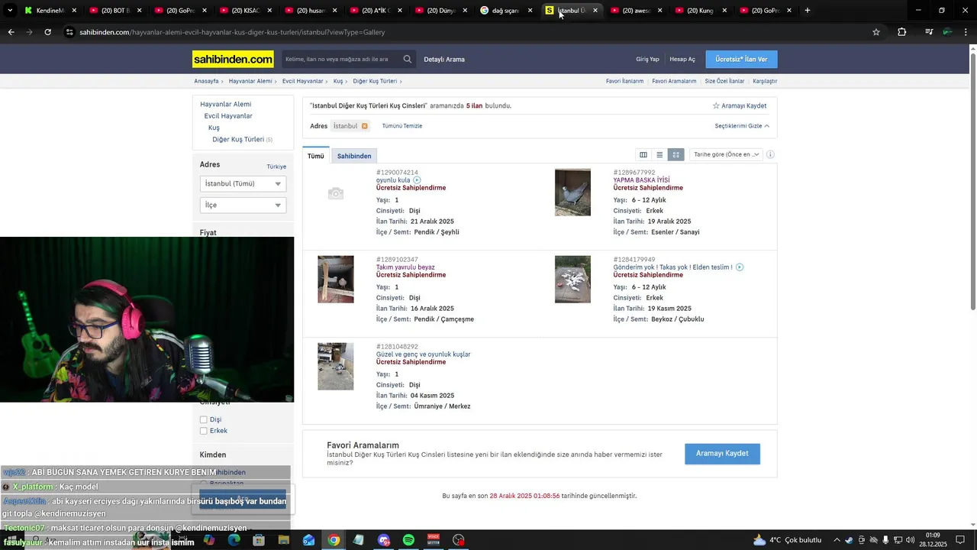Viewport: 977px width, 550px height.
Task: Click the sahibinden.com logo
Action: point(233,59)
